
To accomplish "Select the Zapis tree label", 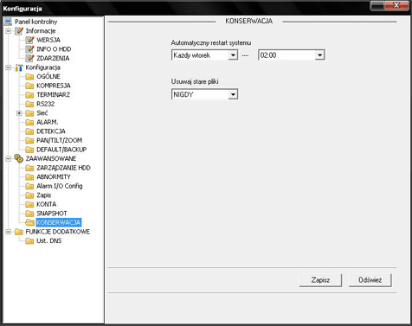I will pyautogui.click(x=43, y=195).
